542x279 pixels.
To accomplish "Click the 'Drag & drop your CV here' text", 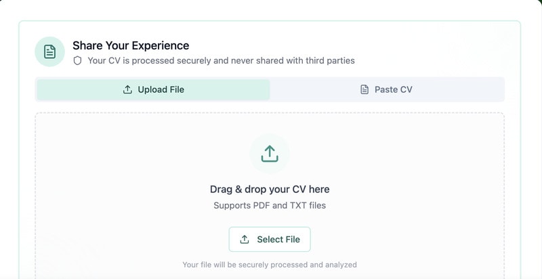I will coord(270,189).
